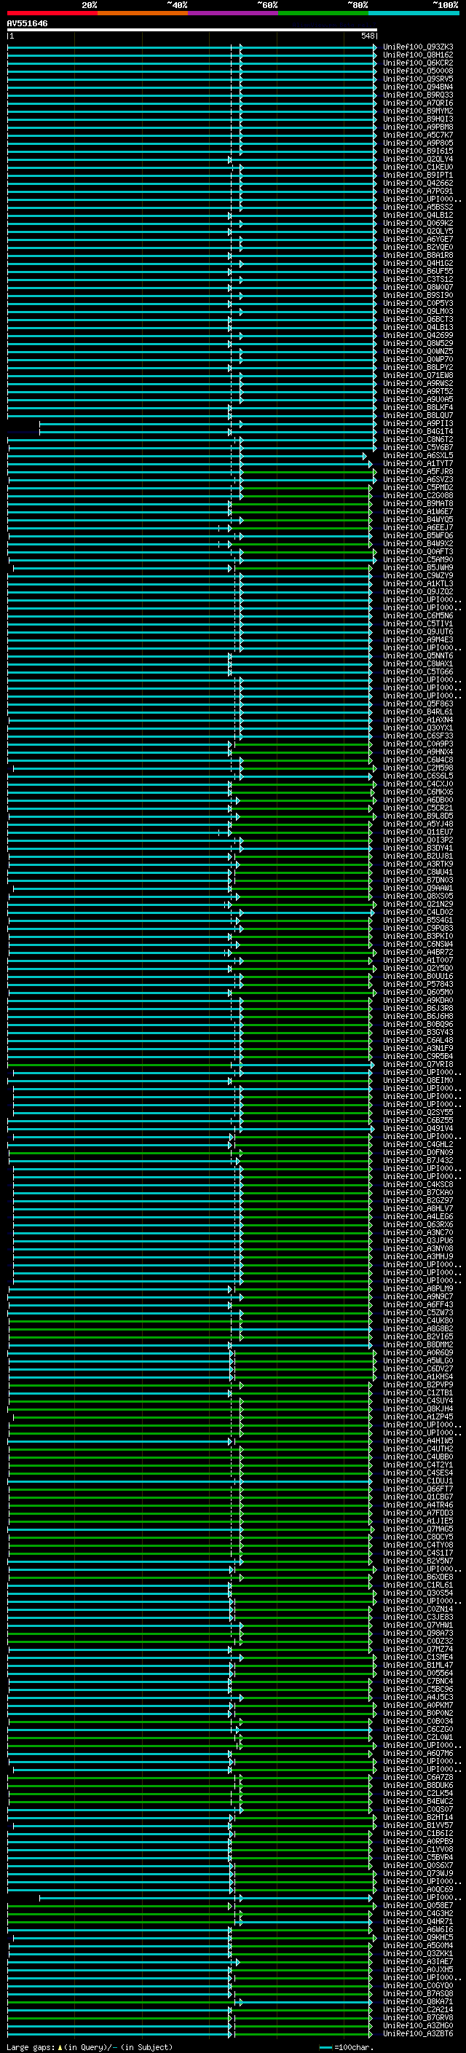The width and height of the screenshot is (466, 2053).
Task: Select the UniRef100_A6YGE7 label
Action: point(418,239)
